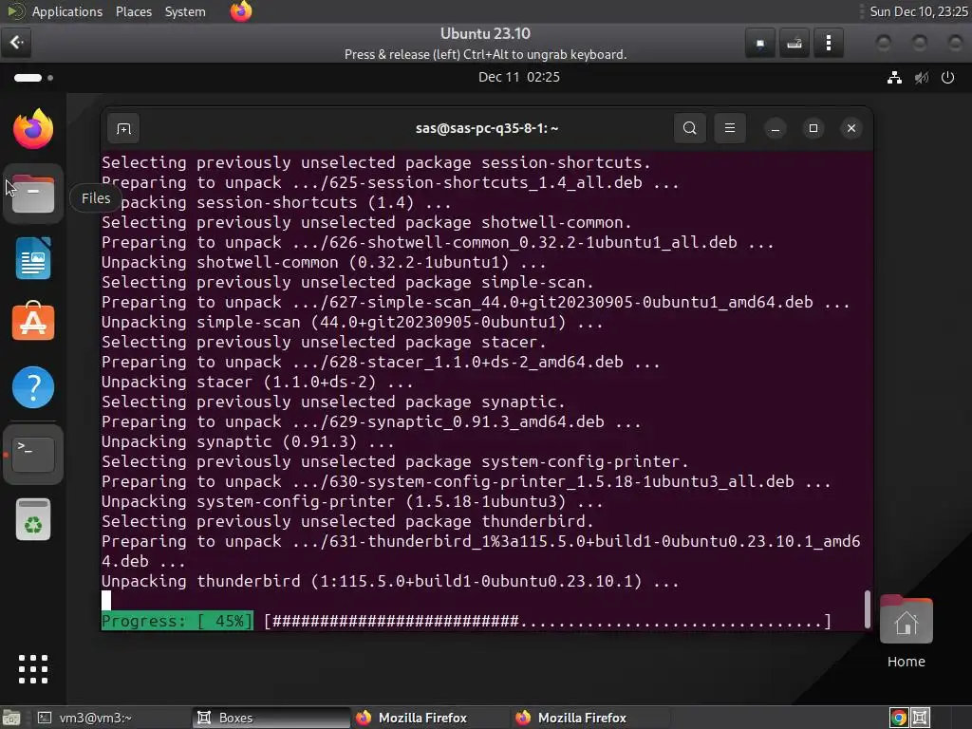Open the Help icon in the dock
972x729 pixels.
tap(33, 387)
